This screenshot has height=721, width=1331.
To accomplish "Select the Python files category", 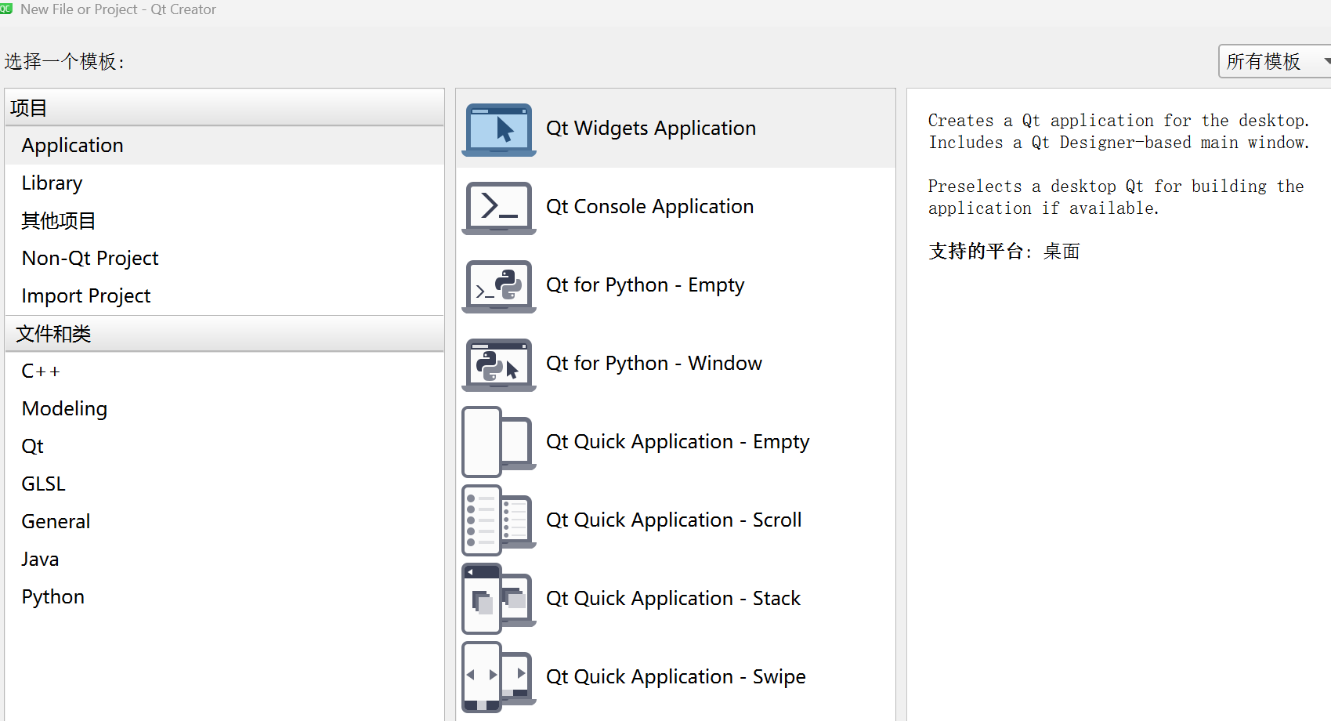I will coord(224,597).
